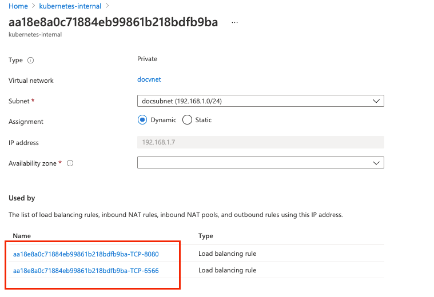Open the TCP-8080 load balancing rule

click(86, 254)
